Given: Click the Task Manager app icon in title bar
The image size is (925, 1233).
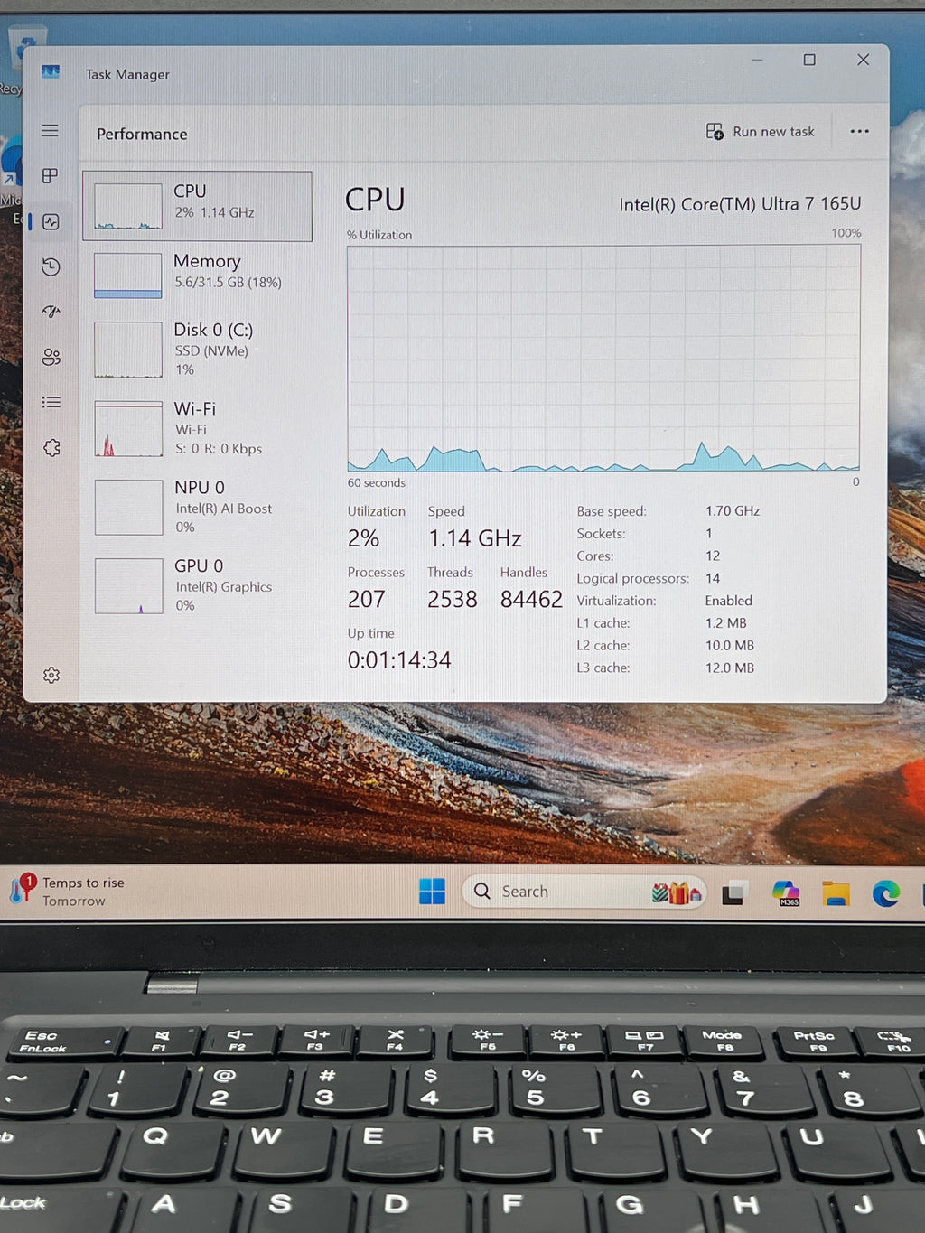Looking at the screenshot, I should tap(51, 72).
